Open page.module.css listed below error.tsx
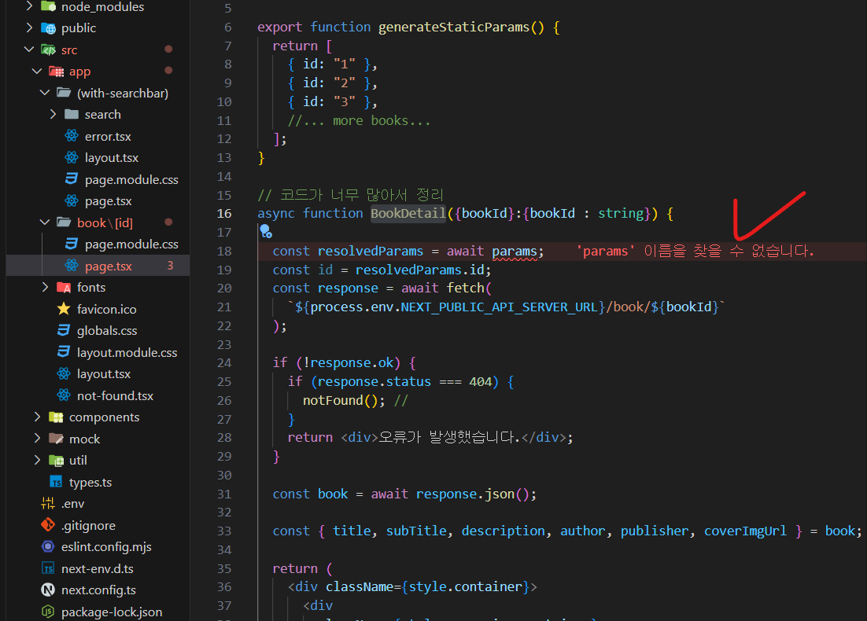867x621 pixels. point(98,179)
